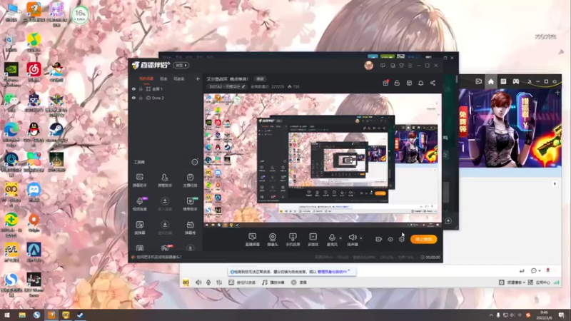Open the message icon in the title bar
571x321 pixels.
click(383, 66)
